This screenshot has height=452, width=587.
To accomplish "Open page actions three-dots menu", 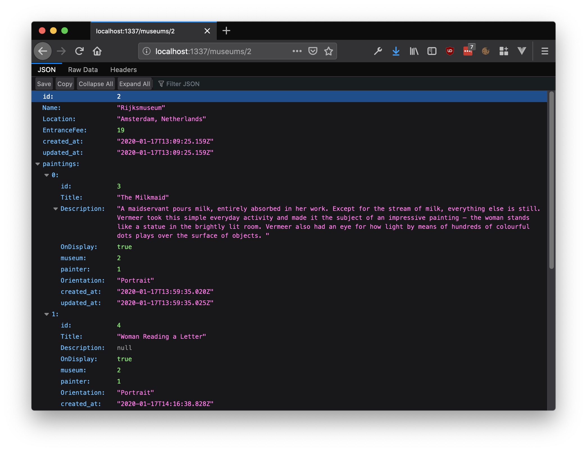I will click(x=297, y=51).
